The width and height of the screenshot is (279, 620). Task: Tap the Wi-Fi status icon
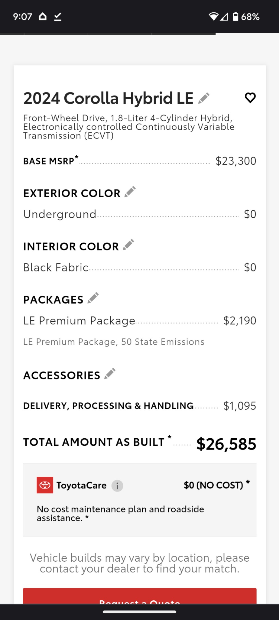point(214,17)
